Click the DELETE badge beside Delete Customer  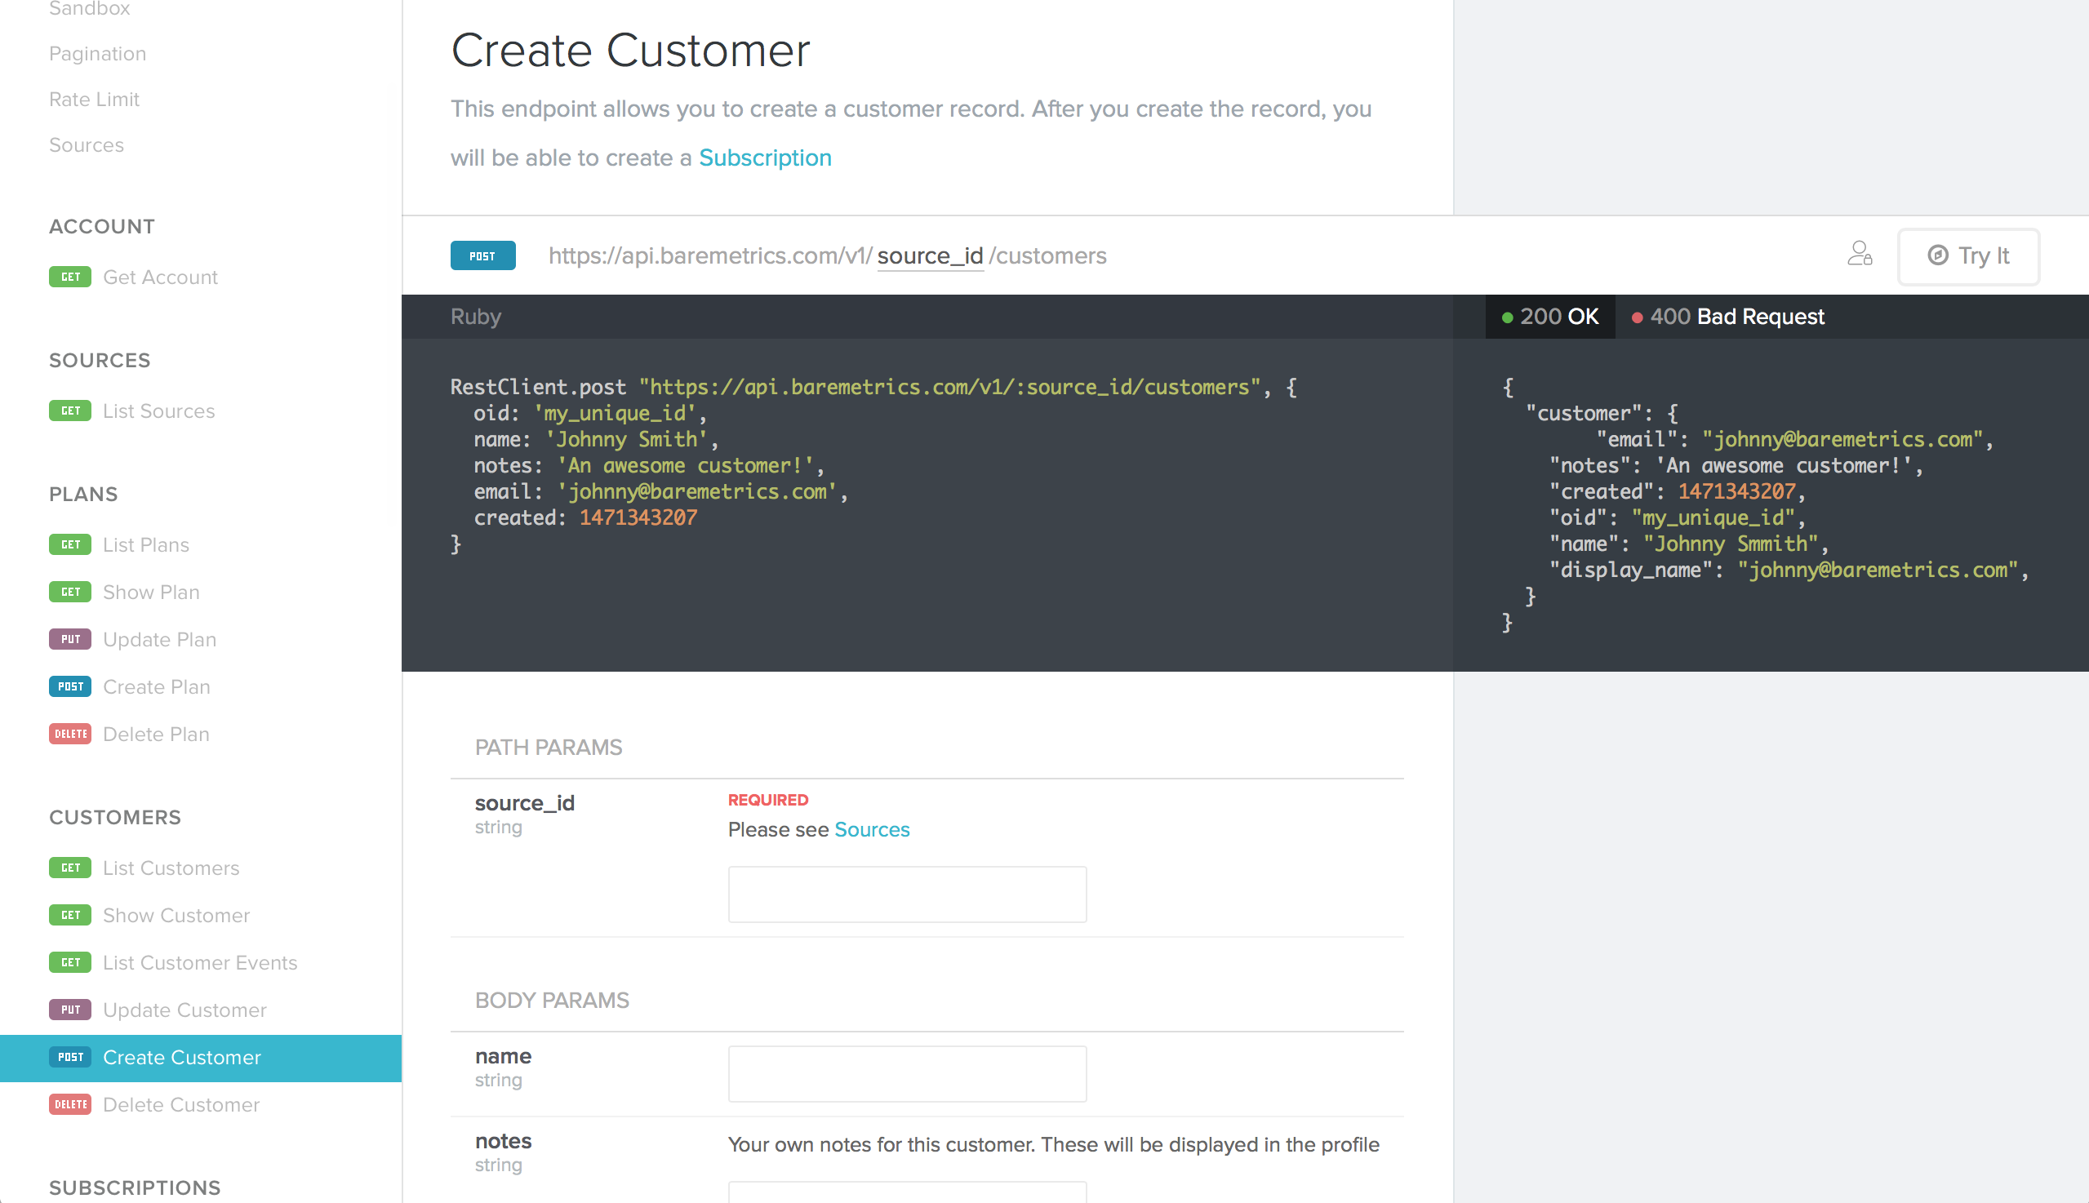(x=70, y=1105)
